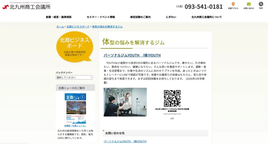Click the お問い合わせ先 section header
The image size is (268, 144).
[155, 133]
